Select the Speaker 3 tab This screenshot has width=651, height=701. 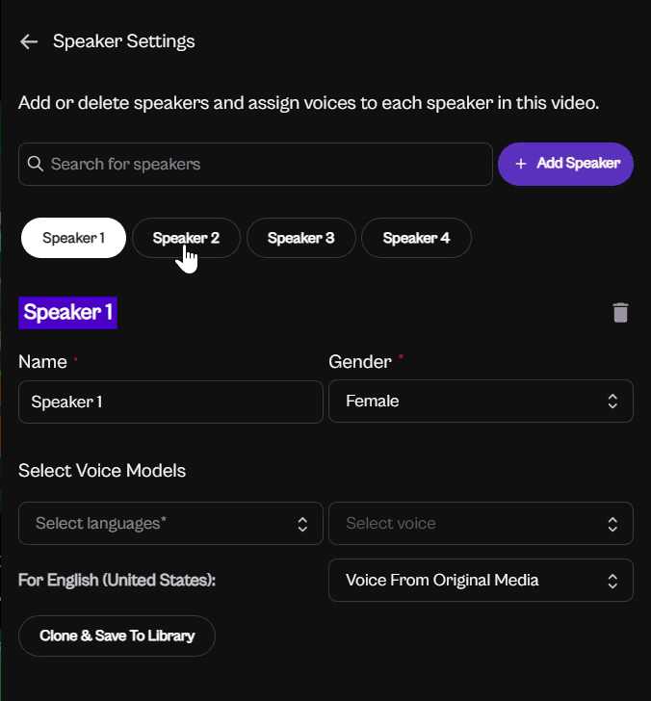(300, 238)
